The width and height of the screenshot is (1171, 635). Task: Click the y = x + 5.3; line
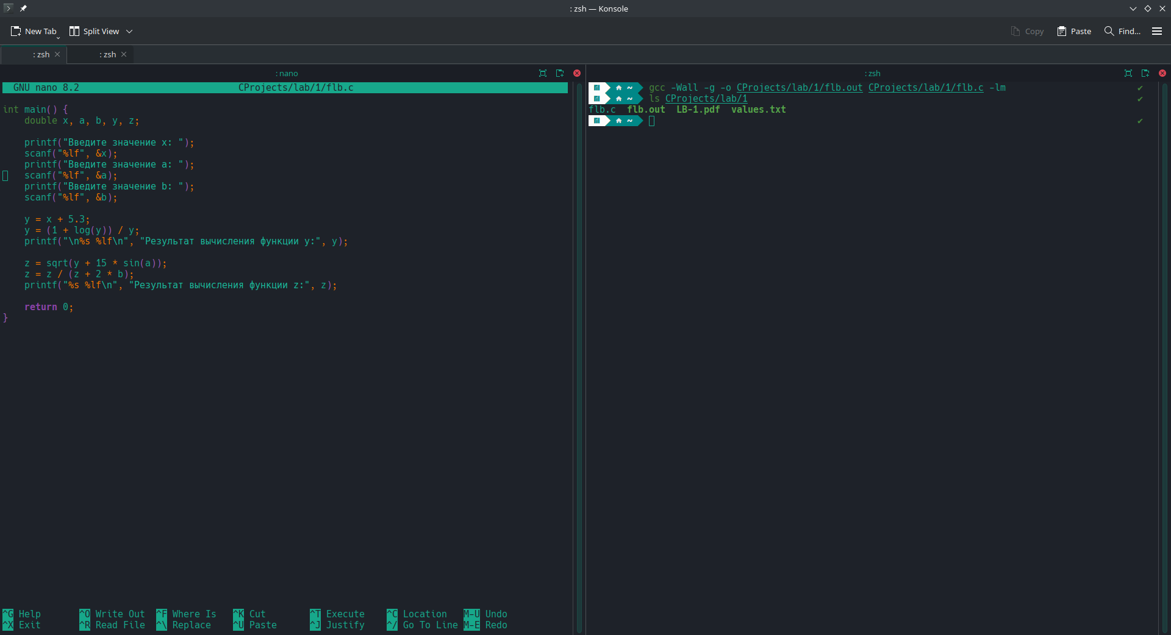[x=57, y=219]
